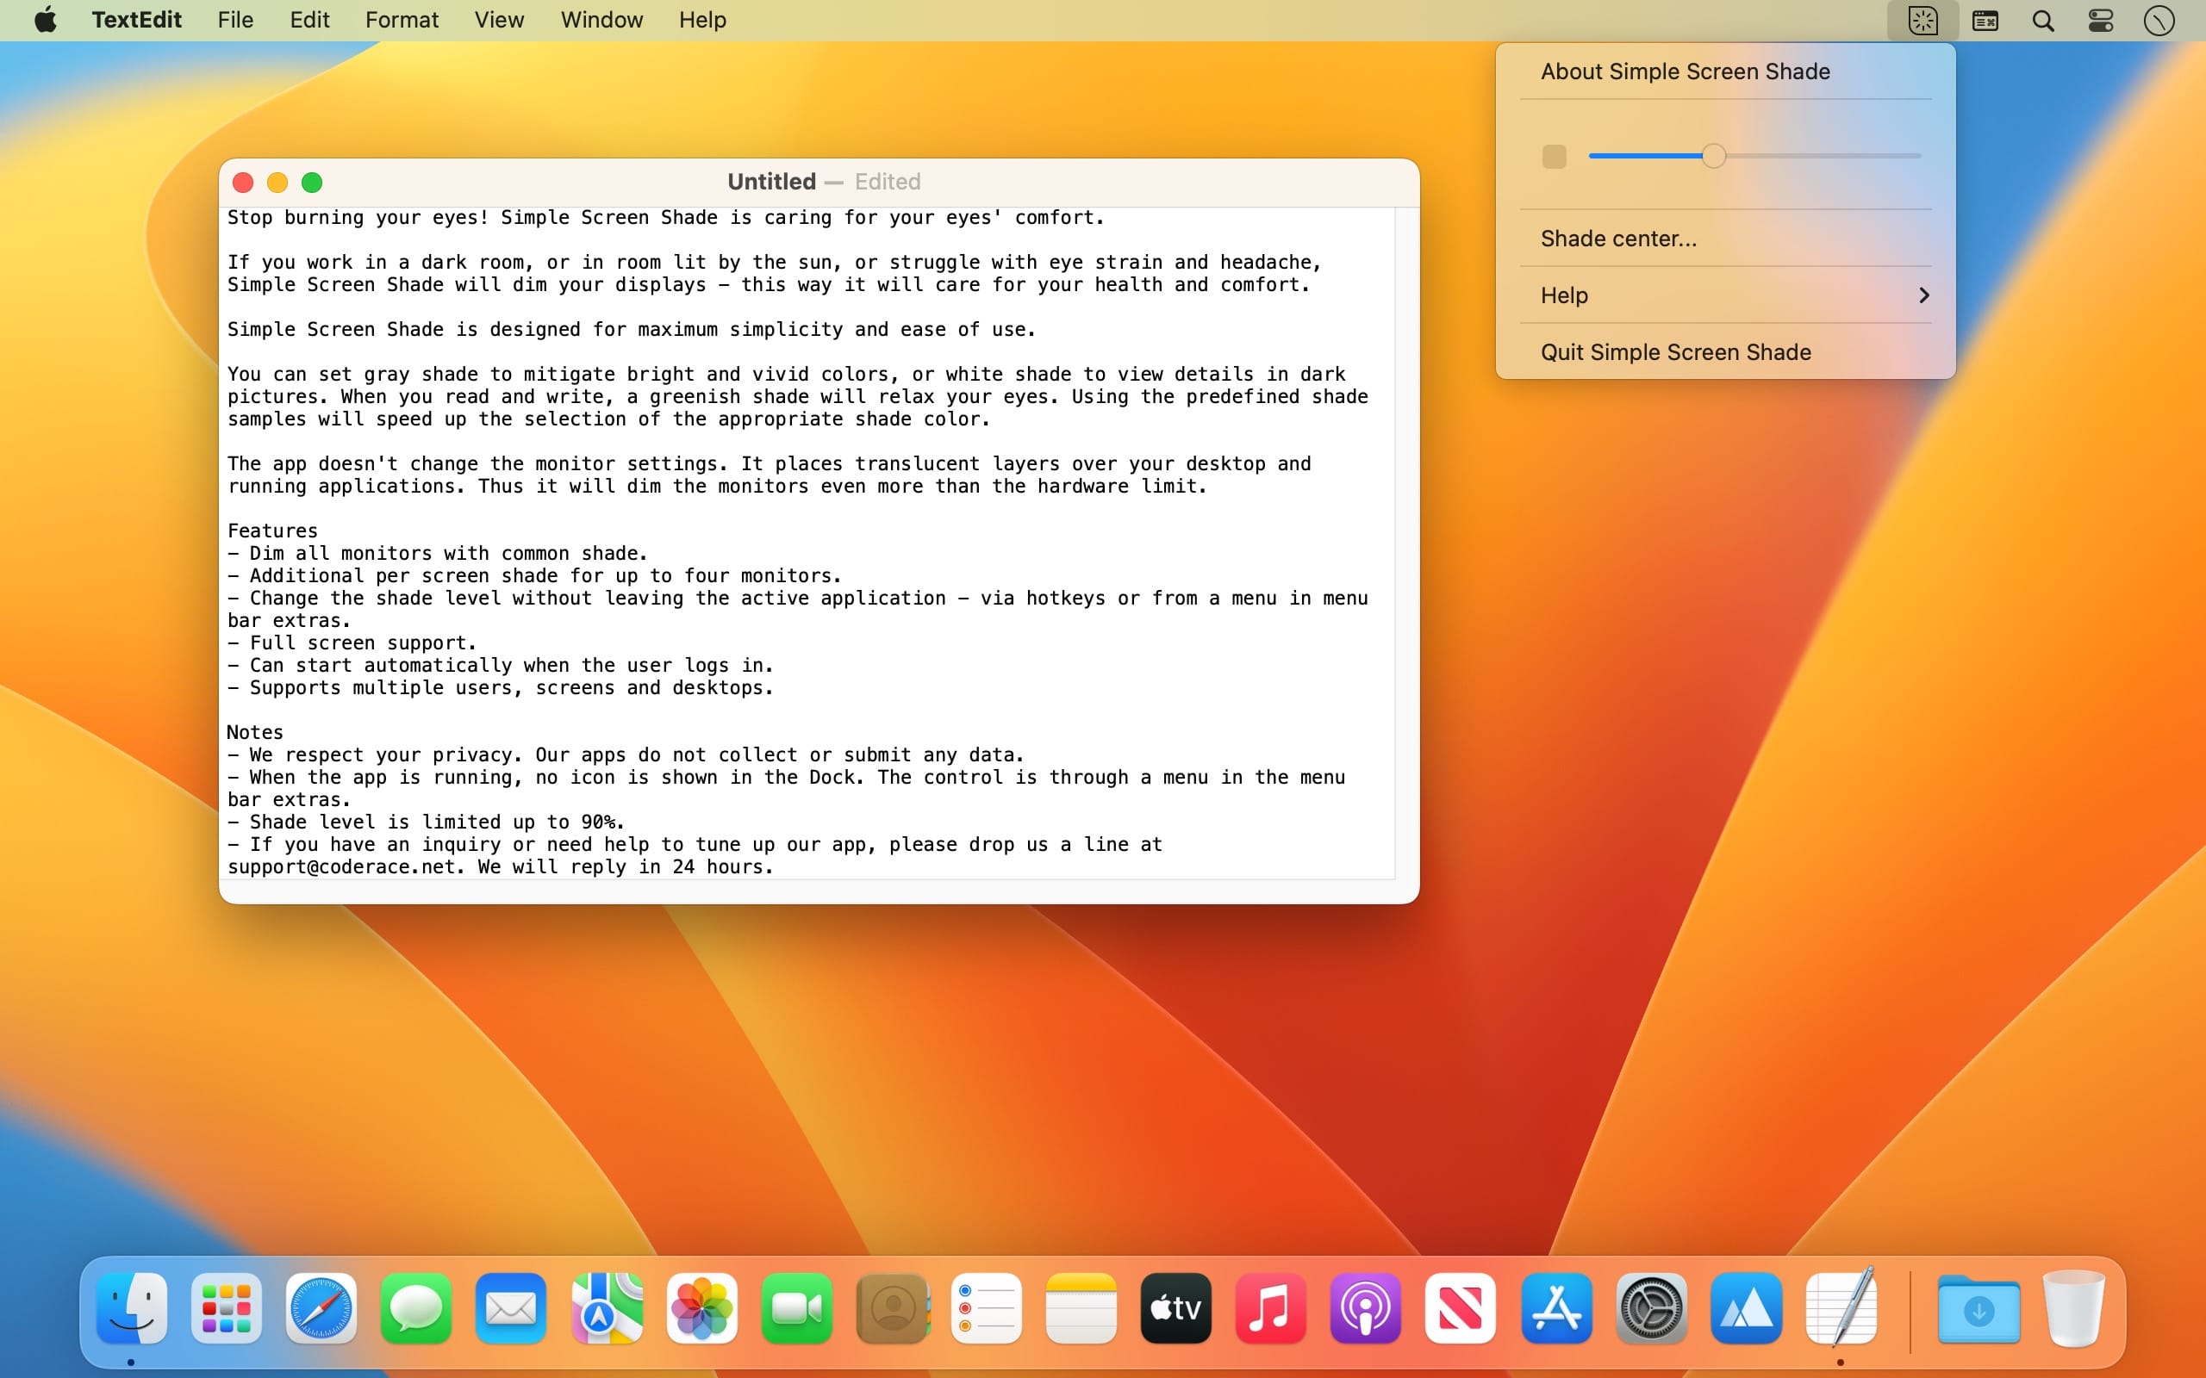Open Launchpad from the Dock
The height and width of the screenshot is (1378, 2206).
pyautogui.click(x=226, y=1308)
